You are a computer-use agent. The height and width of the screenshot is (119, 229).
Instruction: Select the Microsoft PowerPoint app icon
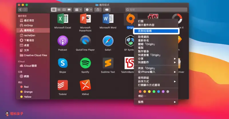click(85, 19)
